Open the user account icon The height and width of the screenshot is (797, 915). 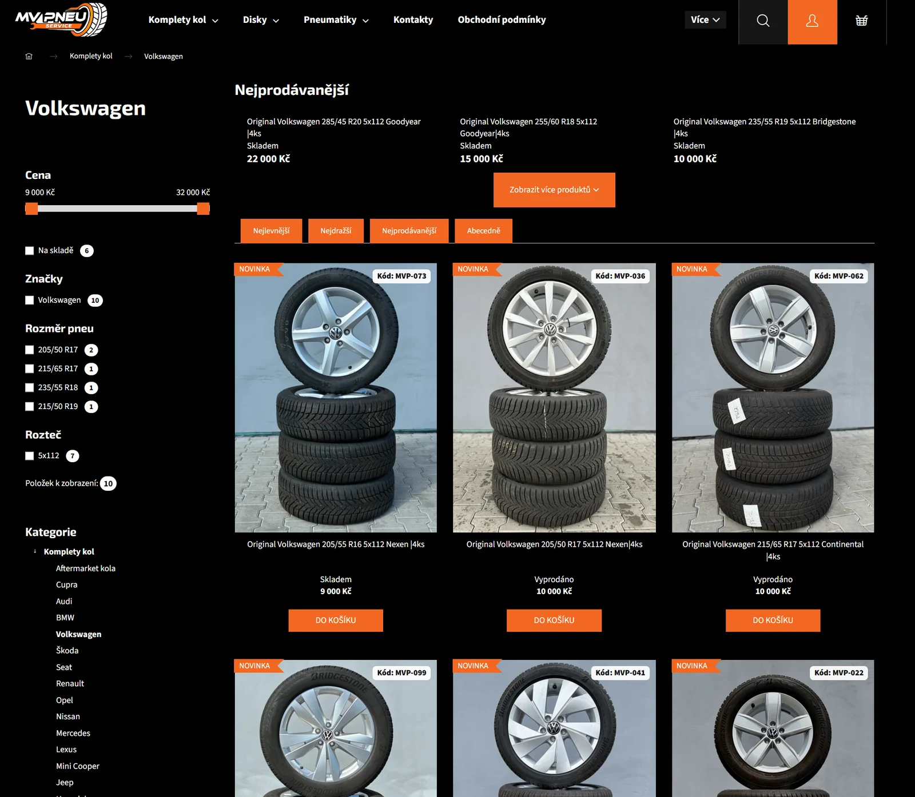(x=812, y=21)
